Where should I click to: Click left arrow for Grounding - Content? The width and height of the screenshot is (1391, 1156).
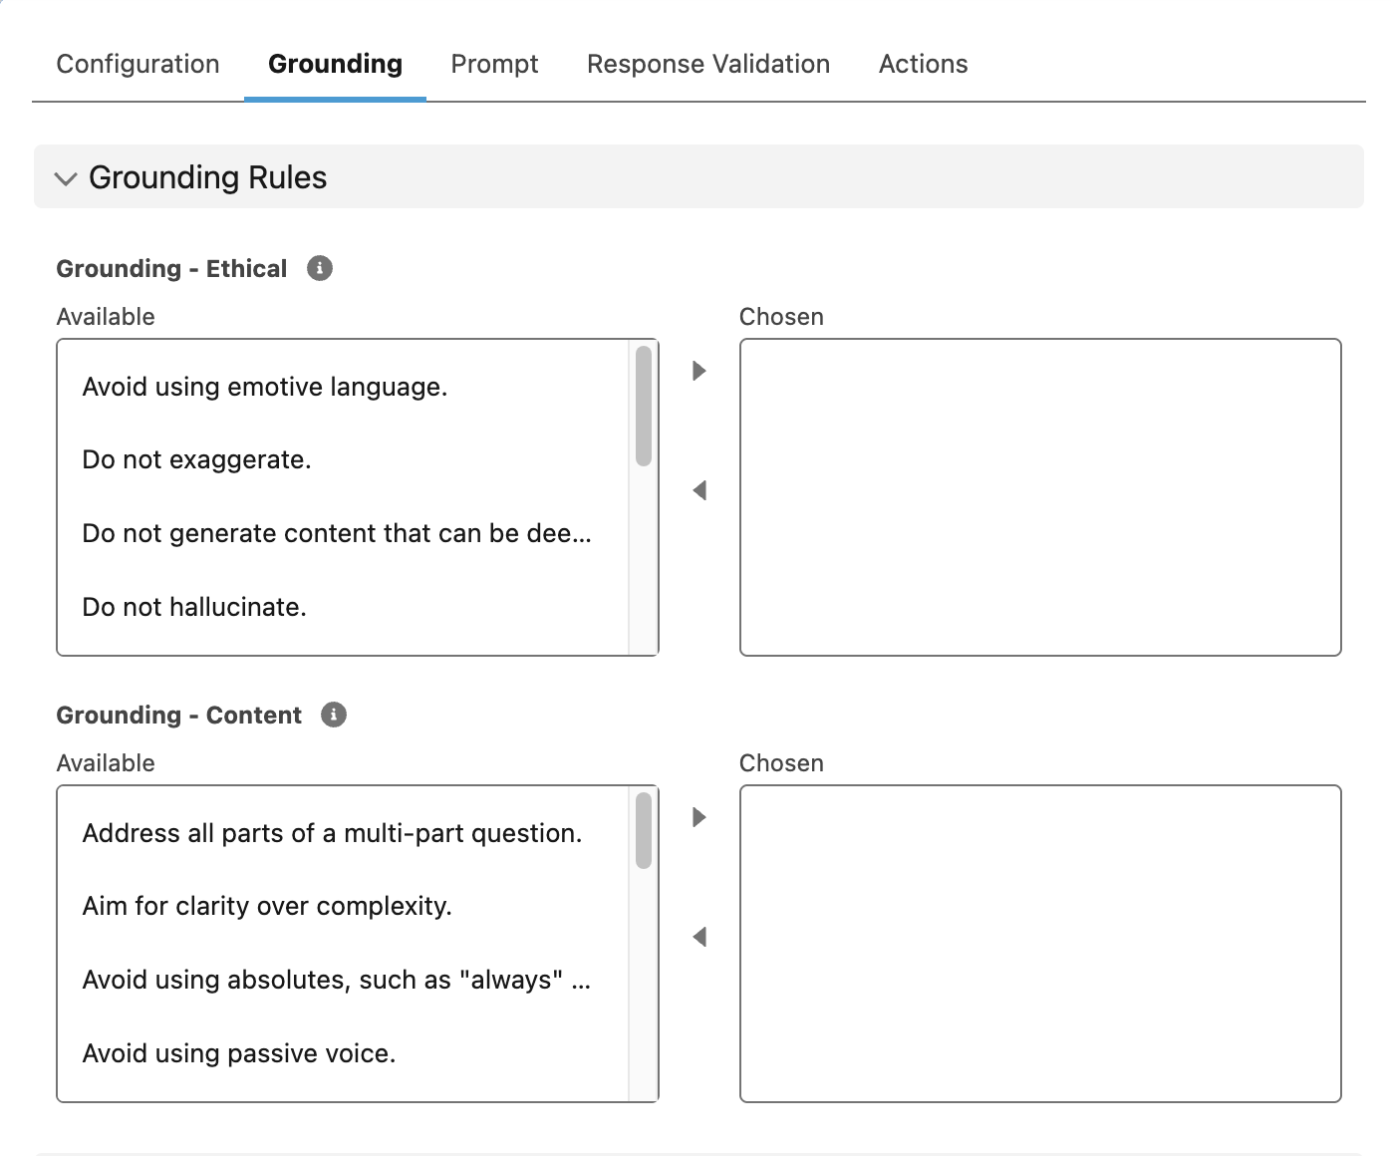(699, 937)
